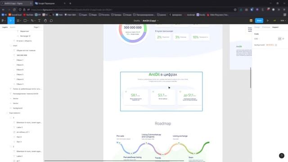This screenshot has height=162, width=288.
Task: Open the CSS code language dropdown
Action: (x=256, y=39)
